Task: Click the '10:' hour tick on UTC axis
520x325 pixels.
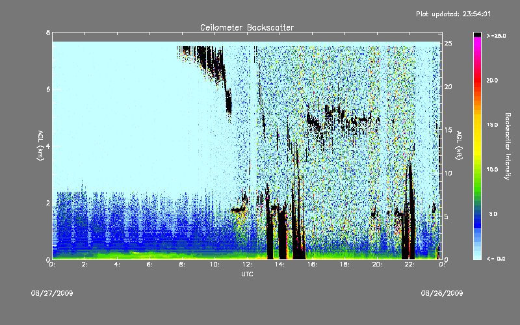Action: tap(214, 265)
